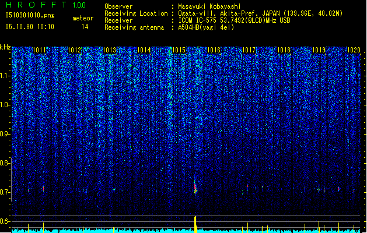The height and width of the screenshot is (233, 367).
Task: Select the A504HB(yagi 4el) antenna text
Action: pos(206,27)
